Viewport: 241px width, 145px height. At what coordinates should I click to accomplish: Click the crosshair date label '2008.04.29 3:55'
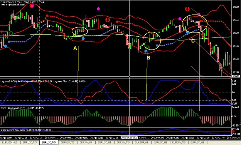click(x=129, y=138)
